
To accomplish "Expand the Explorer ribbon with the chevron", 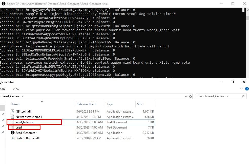I will point(241,89).
